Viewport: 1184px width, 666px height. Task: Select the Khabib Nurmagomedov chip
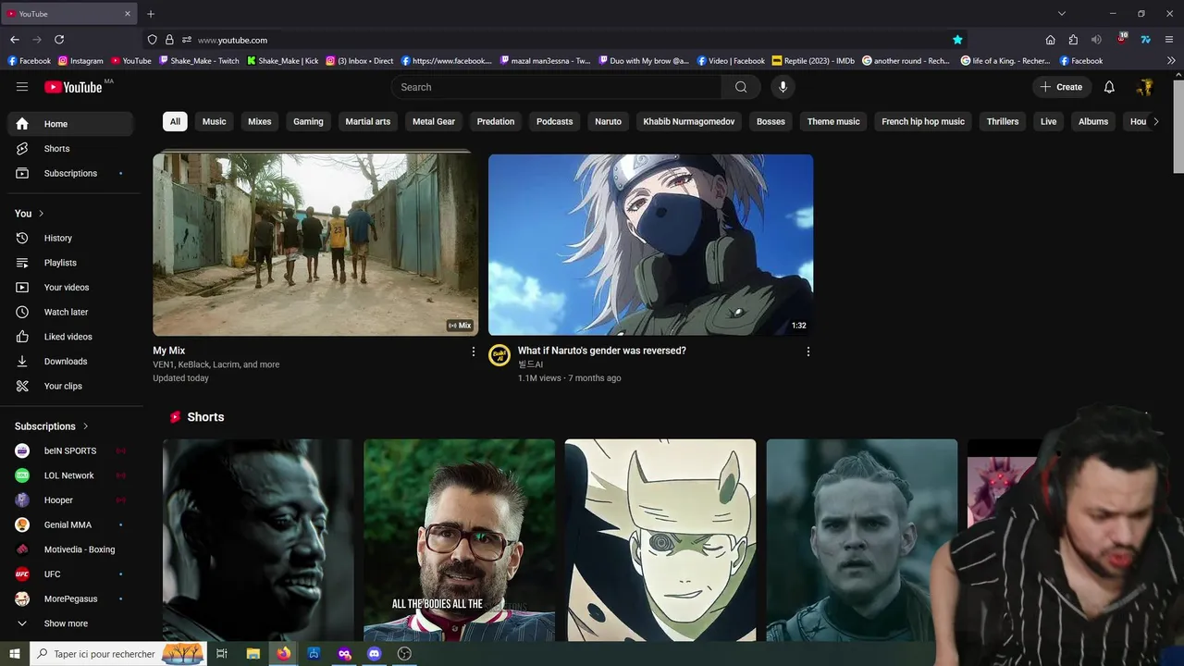tap(689, 121)
